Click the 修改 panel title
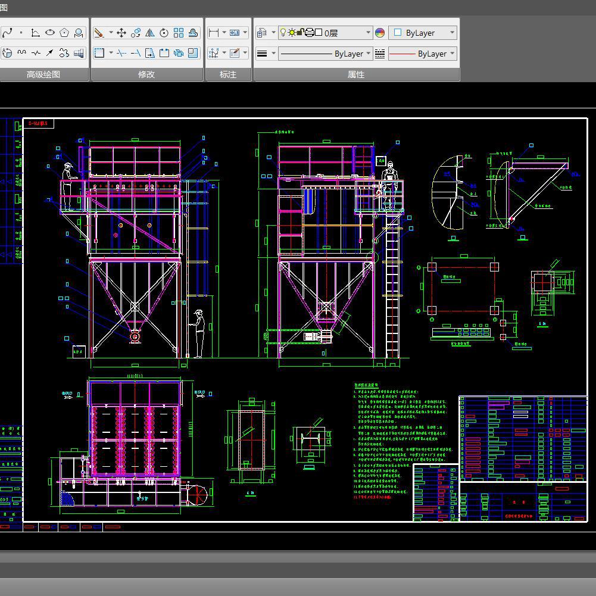 click(x=146, y=74)
